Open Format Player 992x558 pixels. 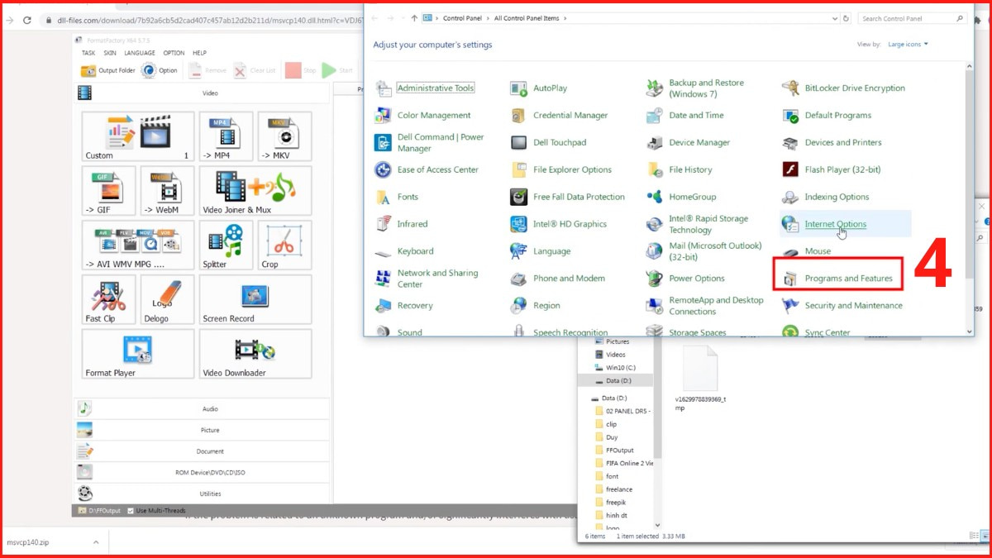[x=138, y=354]
